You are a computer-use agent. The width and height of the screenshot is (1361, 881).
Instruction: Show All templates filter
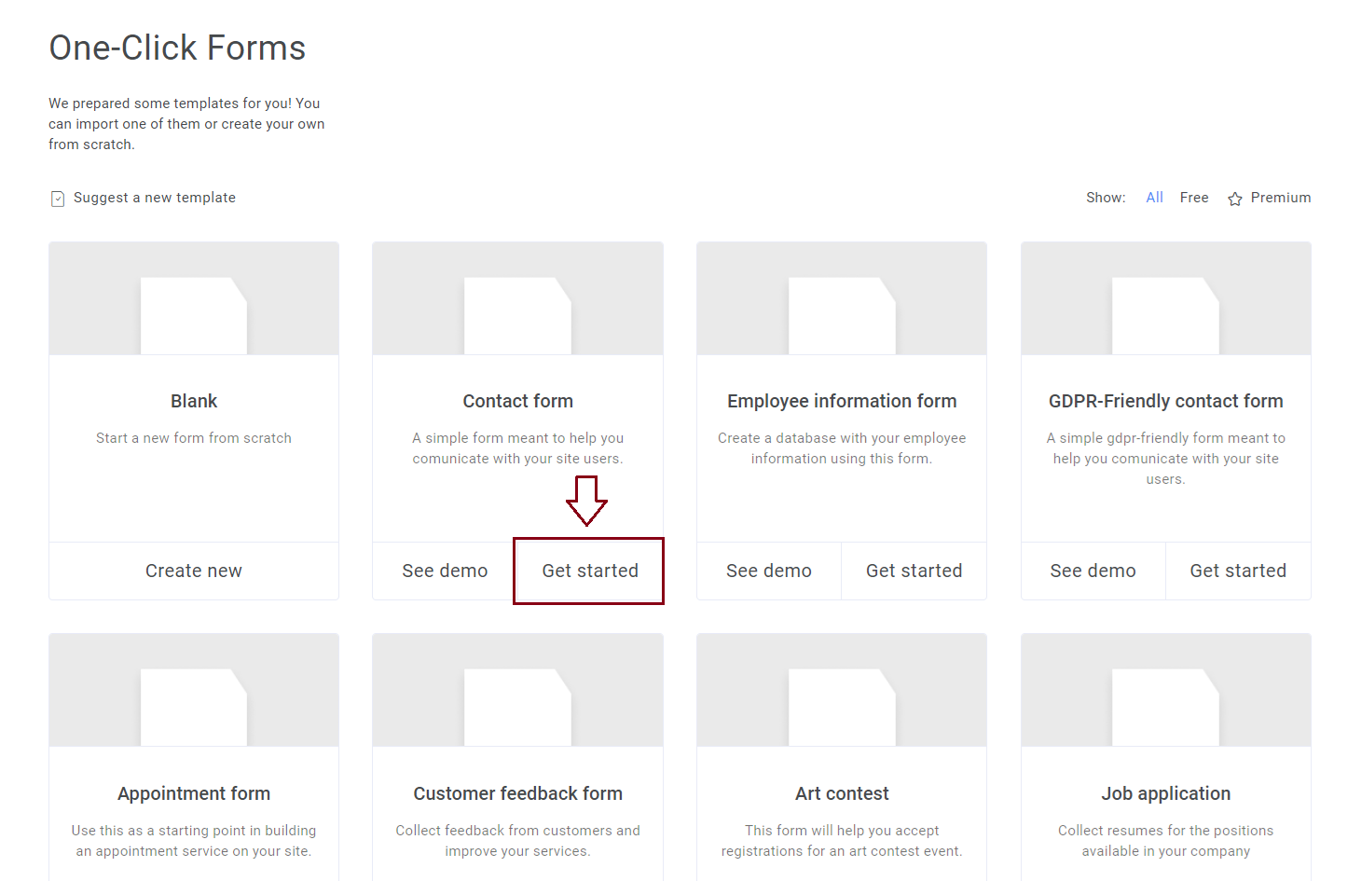pos(1154,198)
